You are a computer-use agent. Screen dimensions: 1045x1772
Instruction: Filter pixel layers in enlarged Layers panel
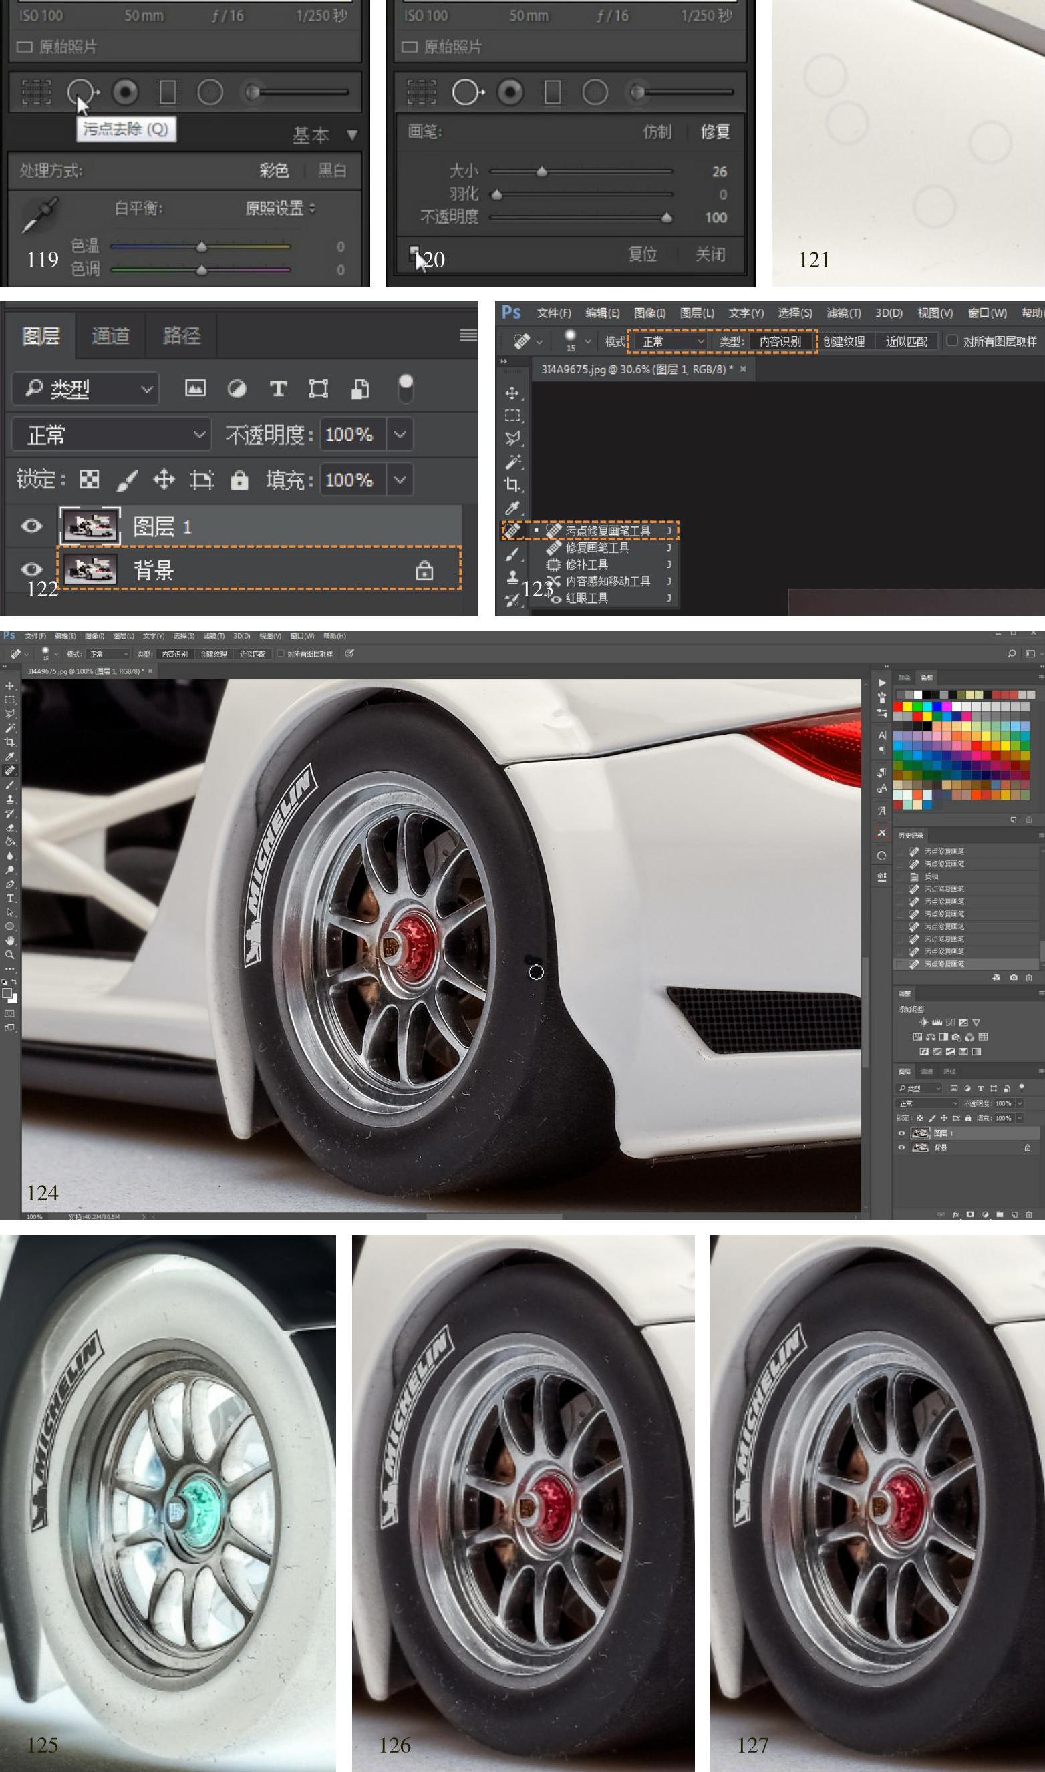pyautogui.click(x=195, y=388)
